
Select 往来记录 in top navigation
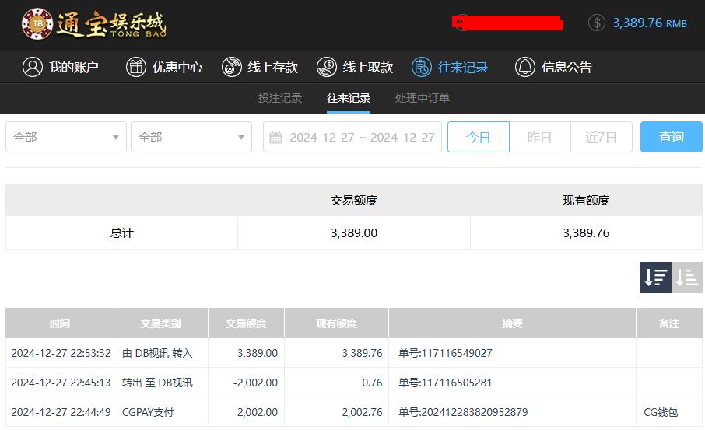[450, 67]
